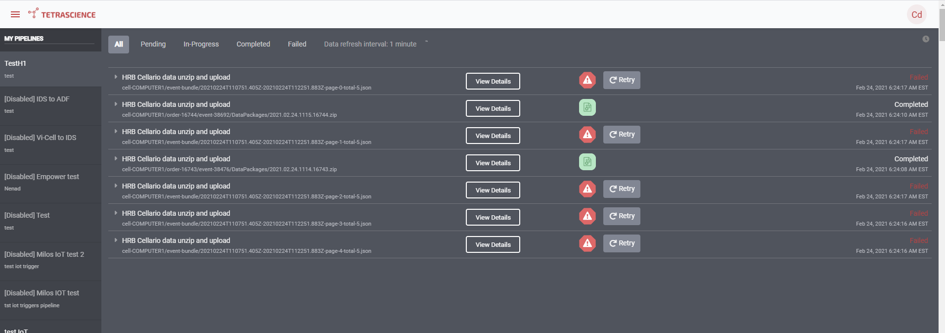The image size is (945, 333).
Task: Switch to the Pending filter tab
Action: (153, 44)
